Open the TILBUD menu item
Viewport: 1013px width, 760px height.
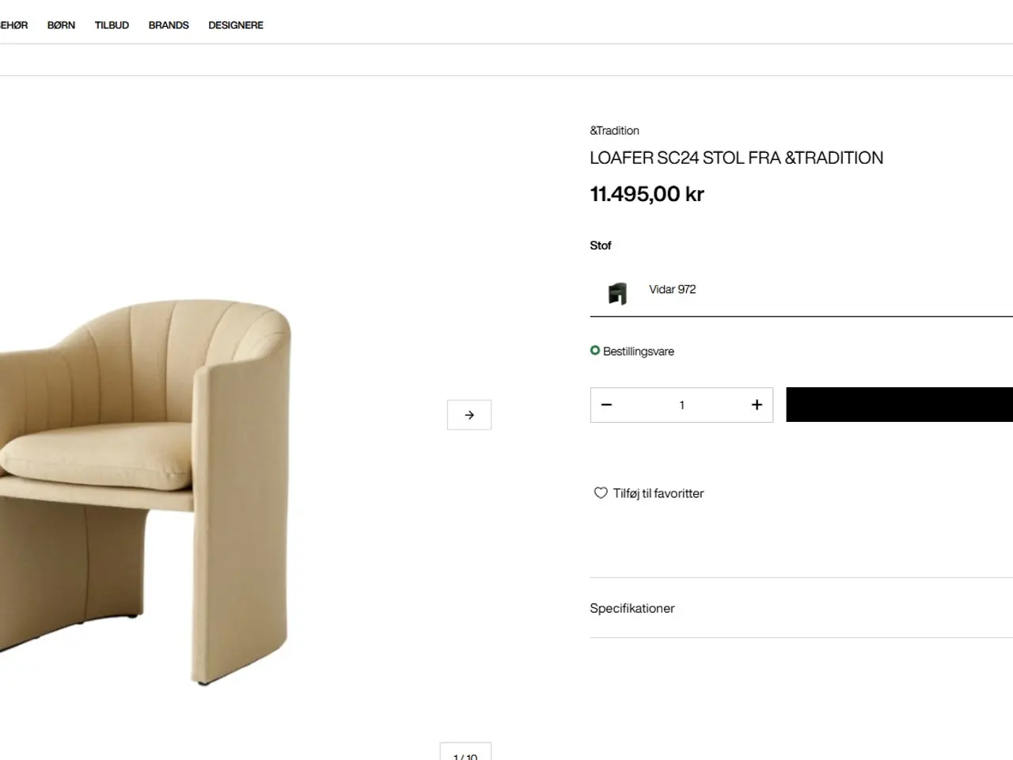click(112, 25)
